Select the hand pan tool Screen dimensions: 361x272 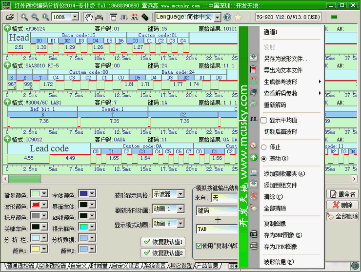point(88,17)
